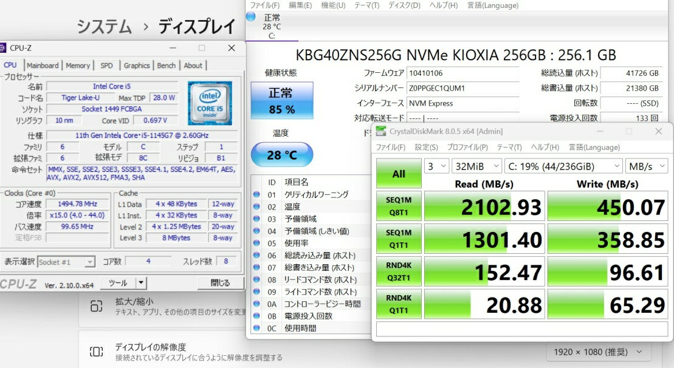
Task: Click the 正常 85 % health status box
Action: [x=281, y=100]
